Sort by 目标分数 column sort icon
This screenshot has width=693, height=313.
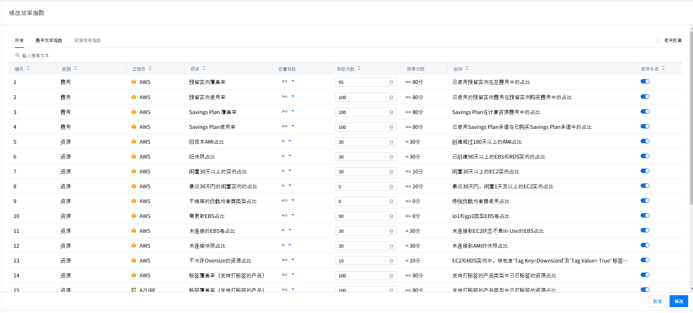click(x=359, y=68)
